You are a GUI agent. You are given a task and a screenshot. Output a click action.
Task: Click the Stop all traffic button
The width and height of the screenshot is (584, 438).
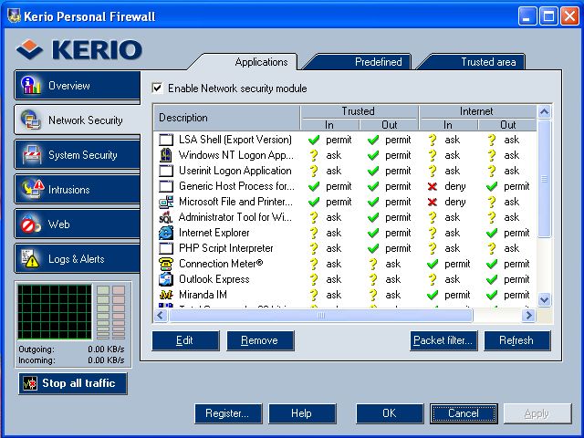click(73, 383)
